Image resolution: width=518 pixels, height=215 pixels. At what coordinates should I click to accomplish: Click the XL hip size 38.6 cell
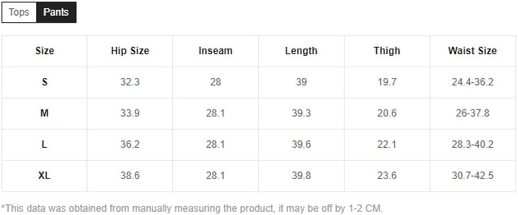(x=130, y=176)
